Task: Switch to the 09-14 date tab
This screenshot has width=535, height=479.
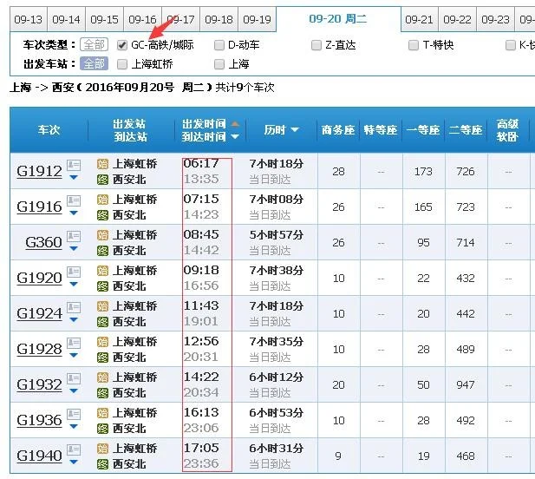Action: [x=66, y=19]
